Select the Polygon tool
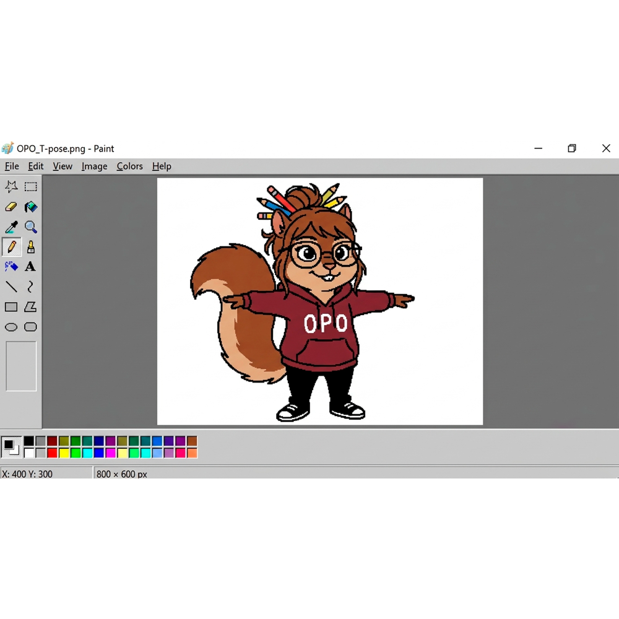Image resolution: width=619 pixels, height=619 pixels. pyautogui.click(x=30, y=307)
